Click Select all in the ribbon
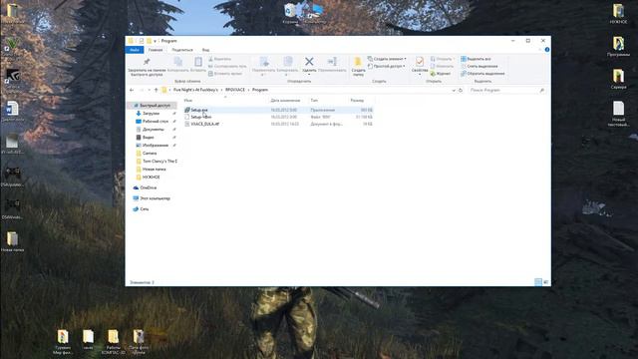The width and height of the screenshot is (638, 359). [x=476, y=59]
